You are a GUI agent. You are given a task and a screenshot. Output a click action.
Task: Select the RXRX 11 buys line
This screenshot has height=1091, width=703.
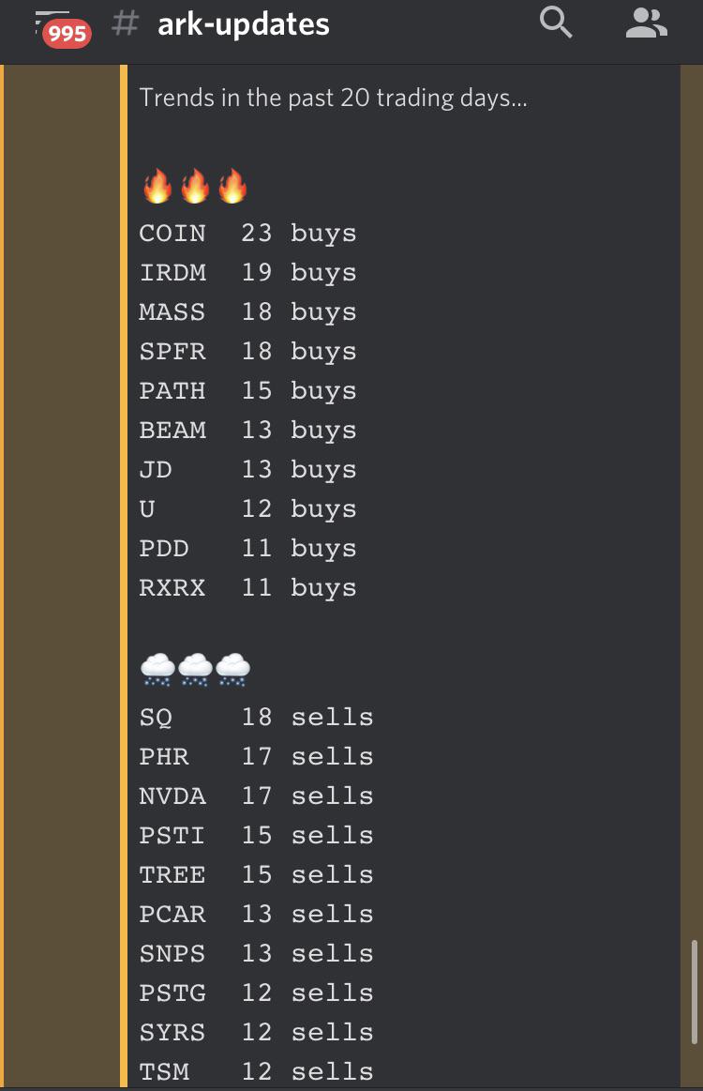(247, 587)
